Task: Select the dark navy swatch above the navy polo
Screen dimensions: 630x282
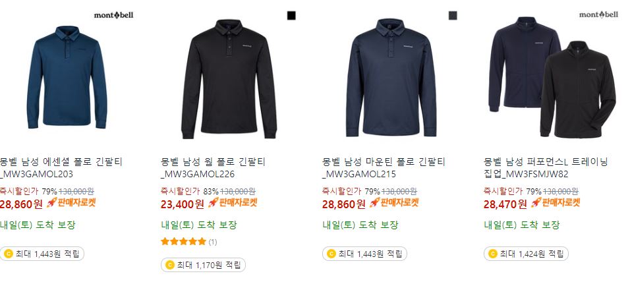Action: [453, 16]
